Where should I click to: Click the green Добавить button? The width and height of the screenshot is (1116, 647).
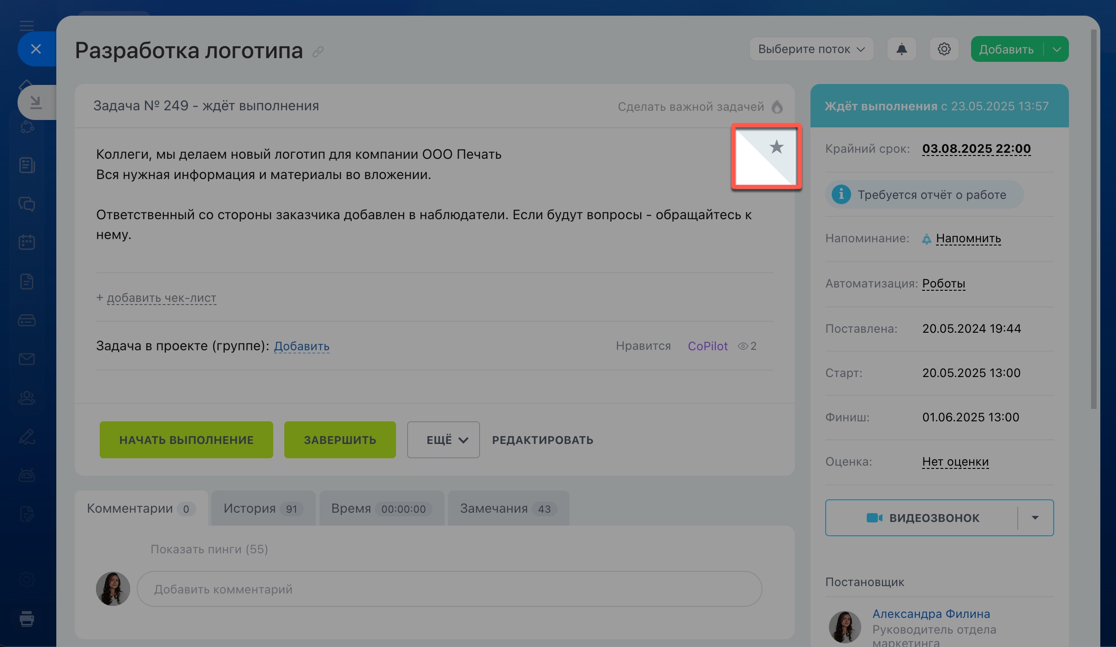pos(1006,49)
